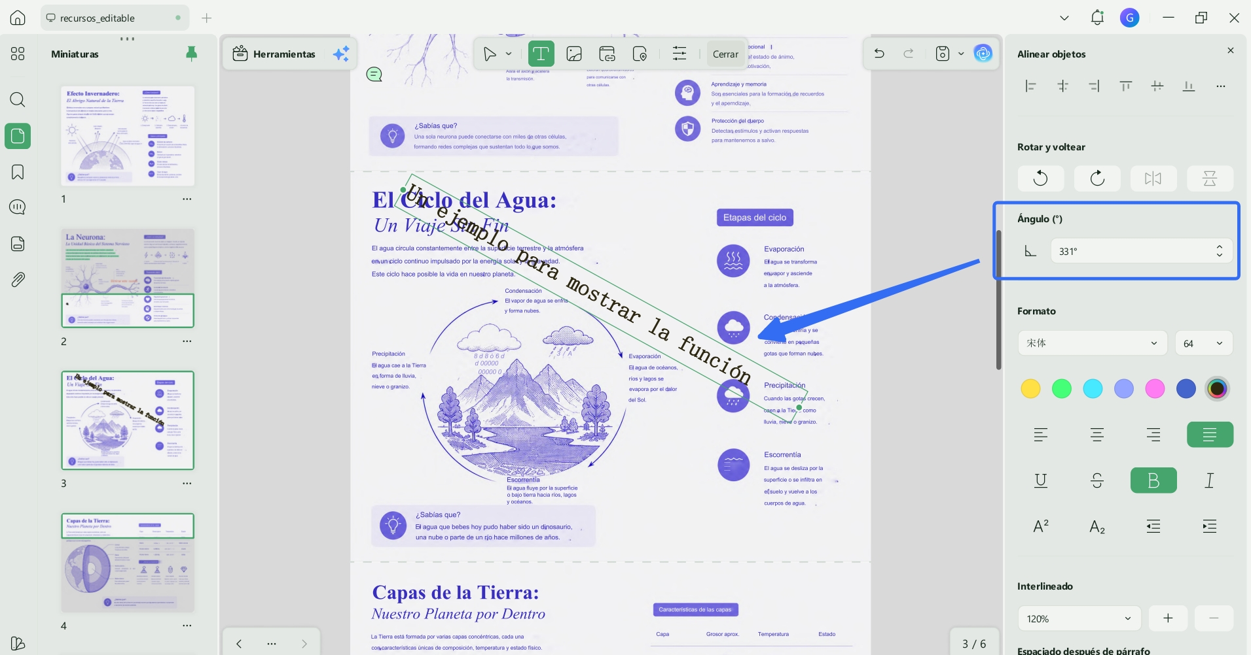1251x655 pixels.
Task: Go to the next page arrow
Action: pyautogui.click(x=304, y=644)
